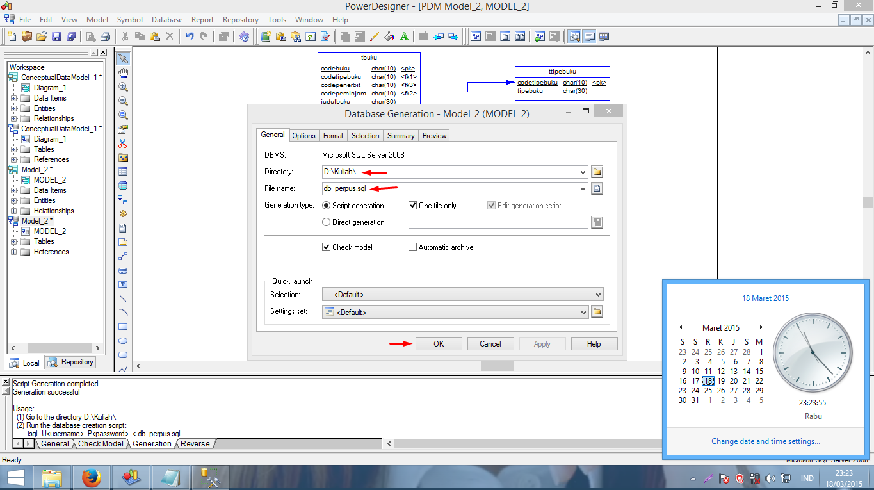Open the Directory dropdown in the generation dialog

pyautogui.click(x=582, y=172)
